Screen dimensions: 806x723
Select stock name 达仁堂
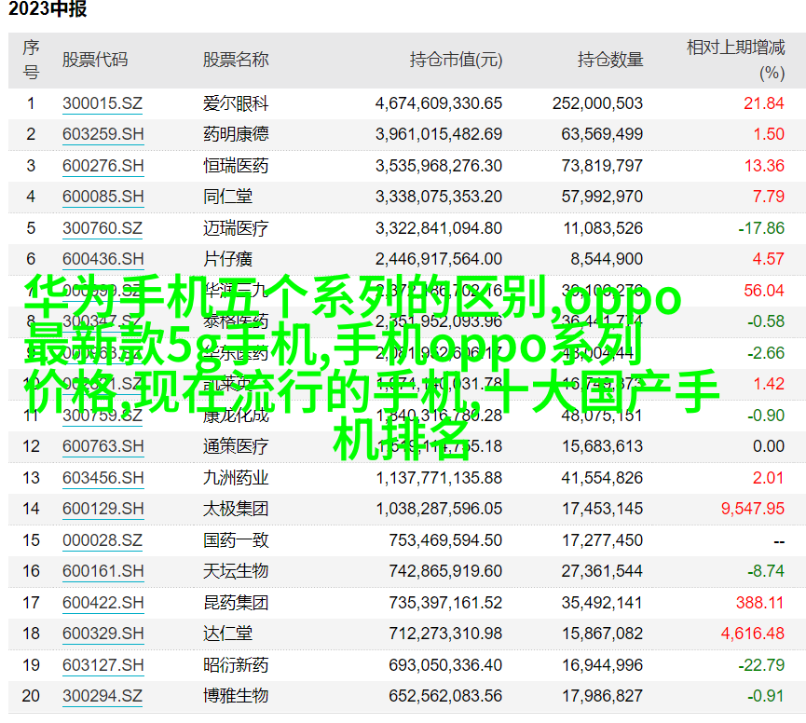click(x=227, y=634)
